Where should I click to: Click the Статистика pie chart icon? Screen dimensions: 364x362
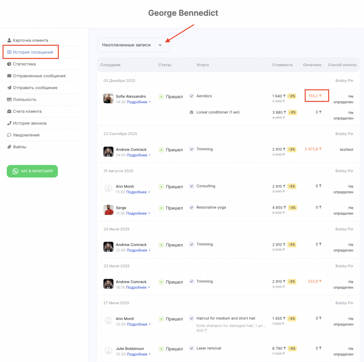[x=9, y=64]
